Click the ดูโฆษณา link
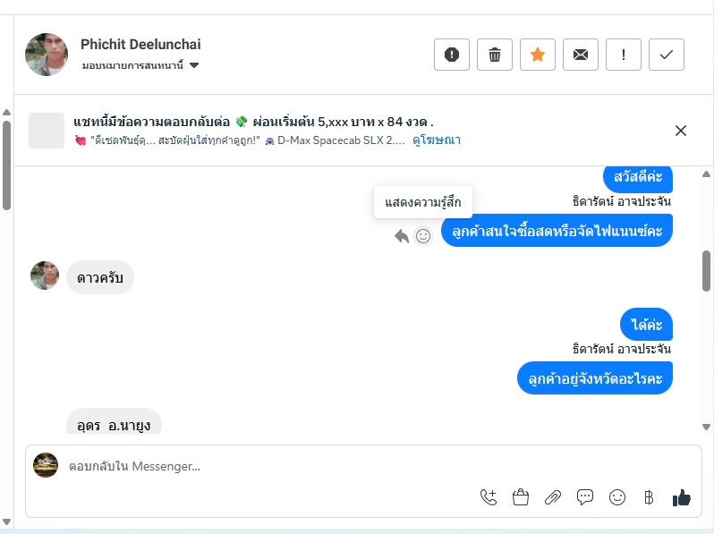The image size is (714, 534). click(436, 140)
